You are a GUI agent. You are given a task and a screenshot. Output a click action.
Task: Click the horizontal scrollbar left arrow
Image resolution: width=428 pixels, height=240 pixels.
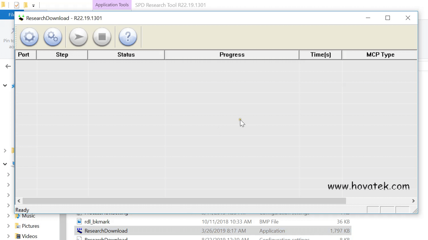(19, 201)
